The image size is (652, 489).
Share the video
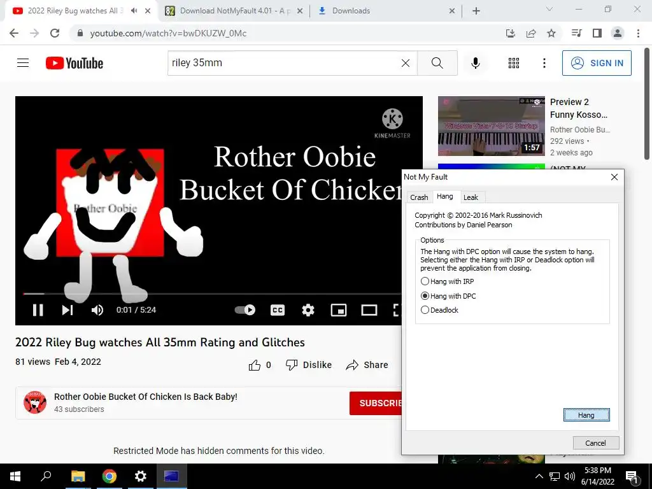tap(367, 365)
